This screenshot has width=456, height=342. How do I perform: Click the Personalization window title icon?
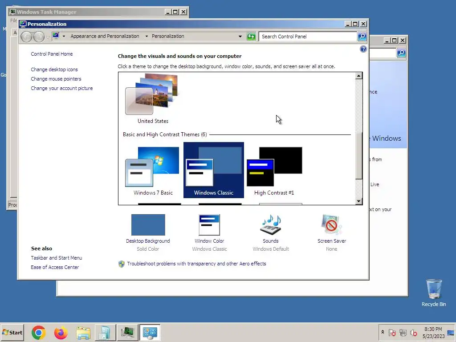coord(23,24)
